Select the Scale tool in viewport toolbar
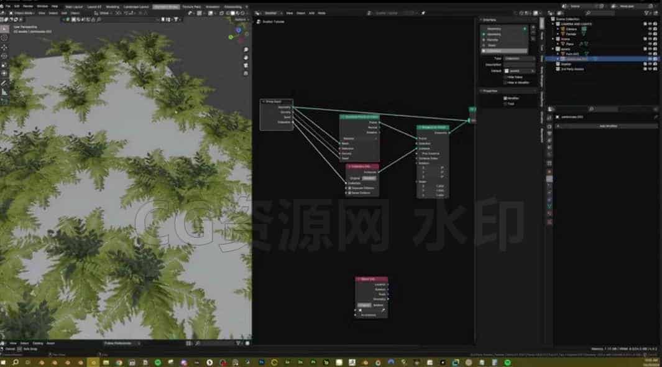This screenshot has height=367, width=662. (4, 65)
